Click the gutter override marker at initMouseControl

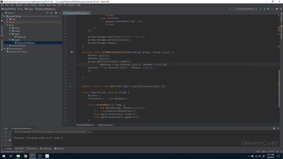tap(72, 52)
